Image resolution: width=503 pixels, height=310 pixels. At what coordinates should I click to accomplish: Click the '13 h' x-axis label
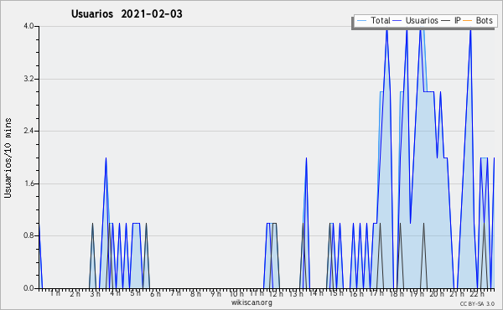click(296, 293)
